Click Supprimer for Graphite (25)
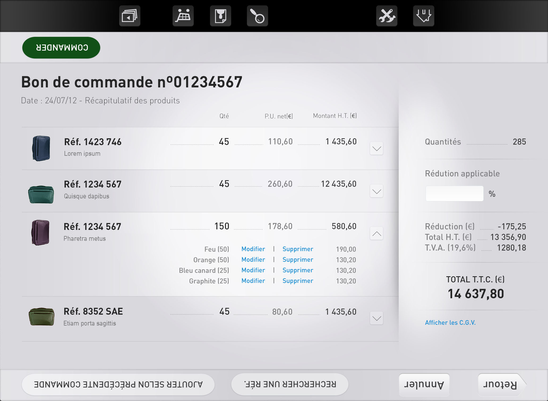 click(298, 281)
